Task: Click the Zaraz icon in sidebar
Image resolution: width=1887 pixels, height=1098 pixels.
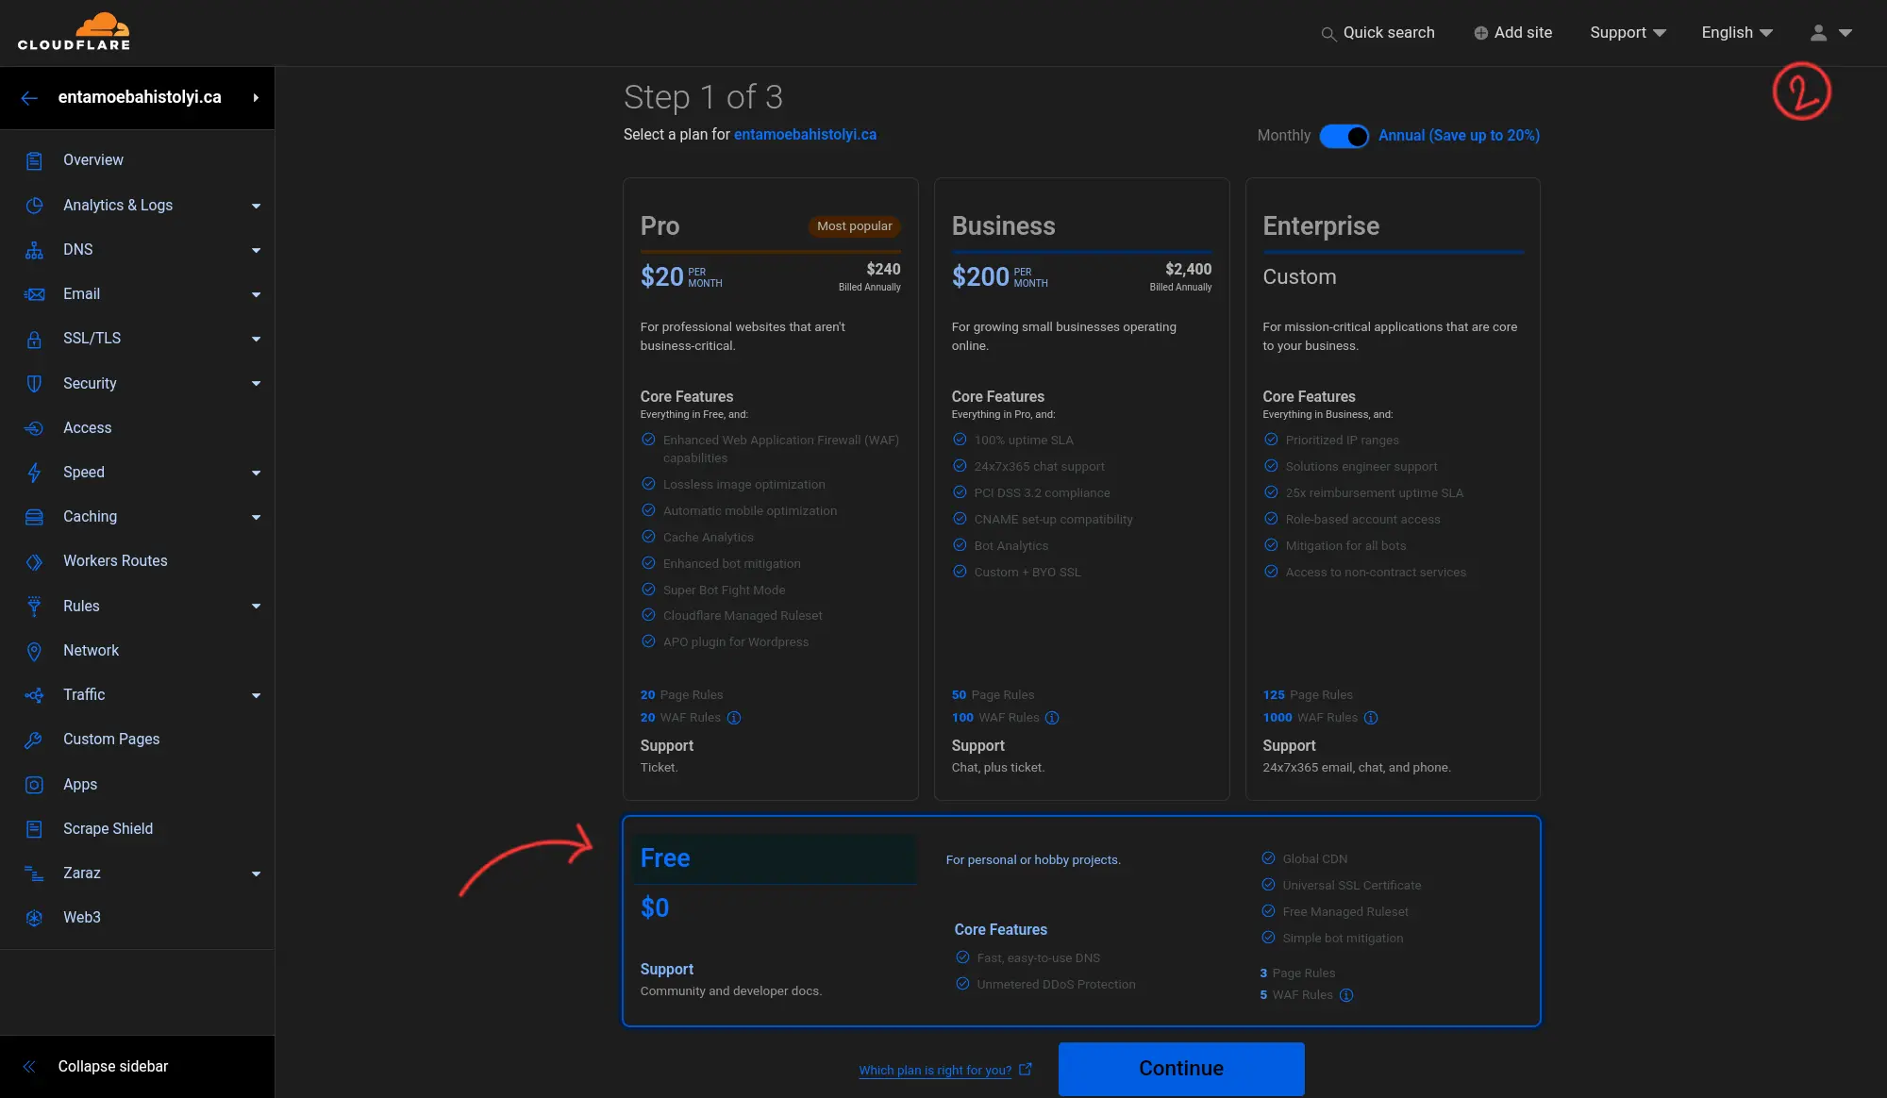Action: [x=34, y=873]
